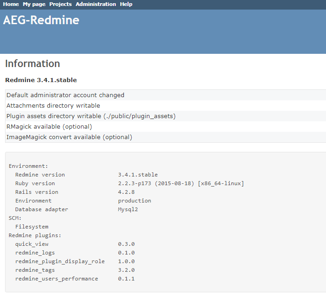Click the indented 'Environment' label

click(33, 201)
